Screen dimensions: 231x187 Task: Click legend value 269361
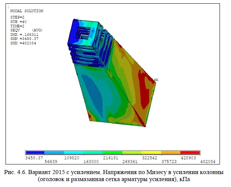tap(130, 161)
